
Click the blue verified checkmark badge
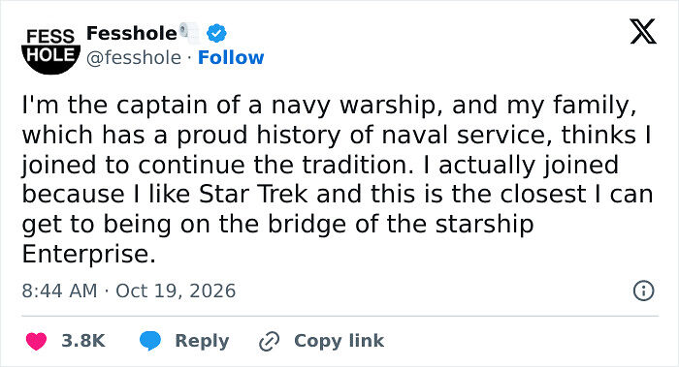point(216,33)
